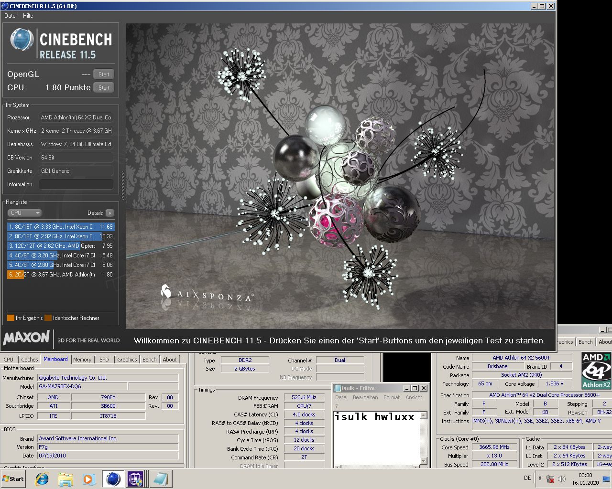
Task: Click the mainboard Model value GA-MA790FX-DQ6
Action: pos(82,386)
